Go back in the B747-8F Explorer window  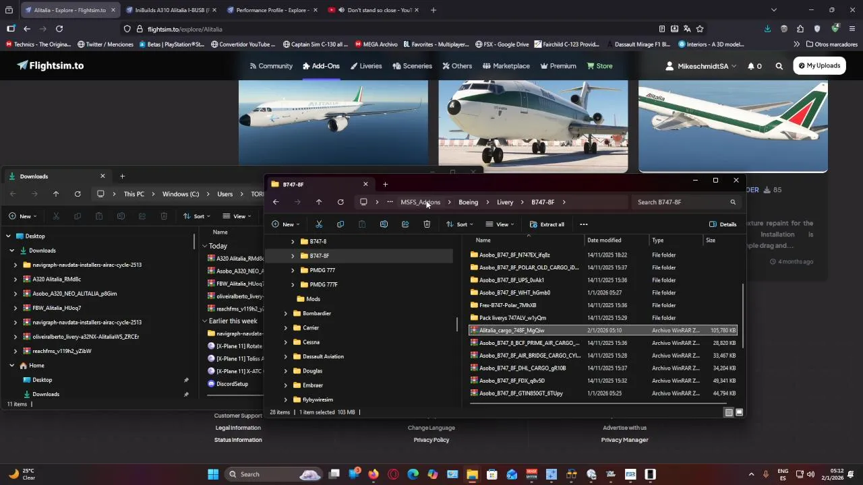276,202
